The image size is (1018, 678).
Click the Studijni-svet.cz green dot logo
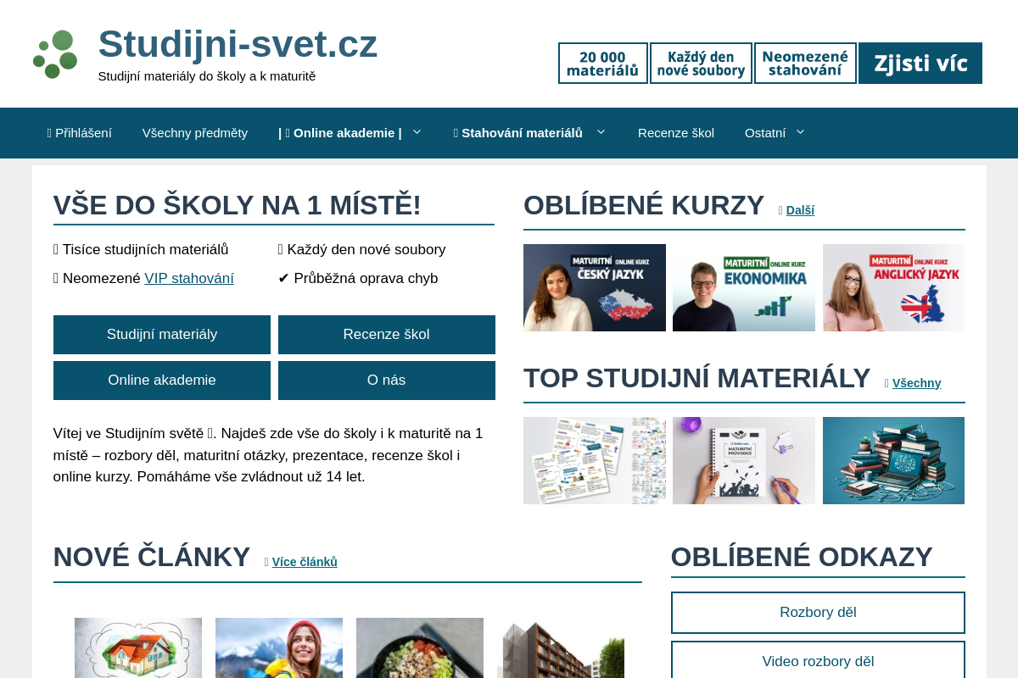(x=54, y=53)
